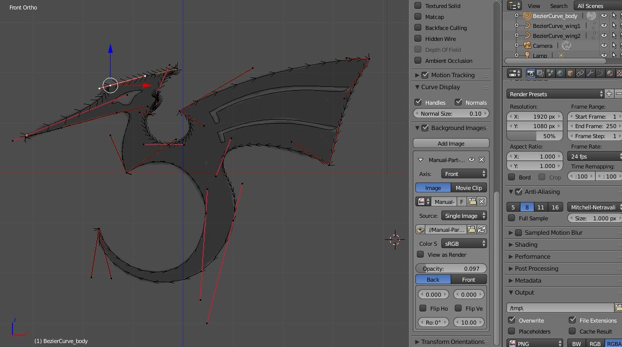Viewport: 622px width, 347px height.
Task: Enable the Backface Culling checkbox
Action: [418, 28]
